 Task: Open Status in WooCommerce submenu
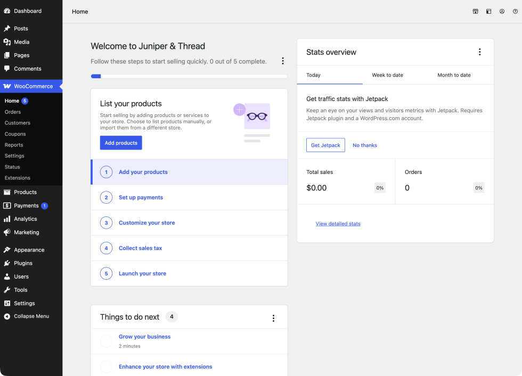coord(12,167)
